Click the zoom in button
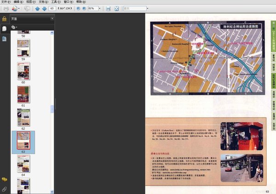Screen dimensions: 276x194 83,8
